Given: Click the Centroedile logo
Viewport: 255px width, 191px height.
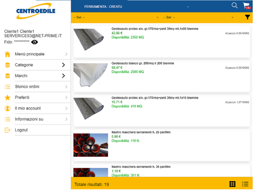Looking at the screenshot, I should (36, 11).
